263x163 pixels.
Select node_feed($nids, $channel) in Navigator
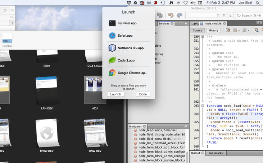tap(156, 130)
